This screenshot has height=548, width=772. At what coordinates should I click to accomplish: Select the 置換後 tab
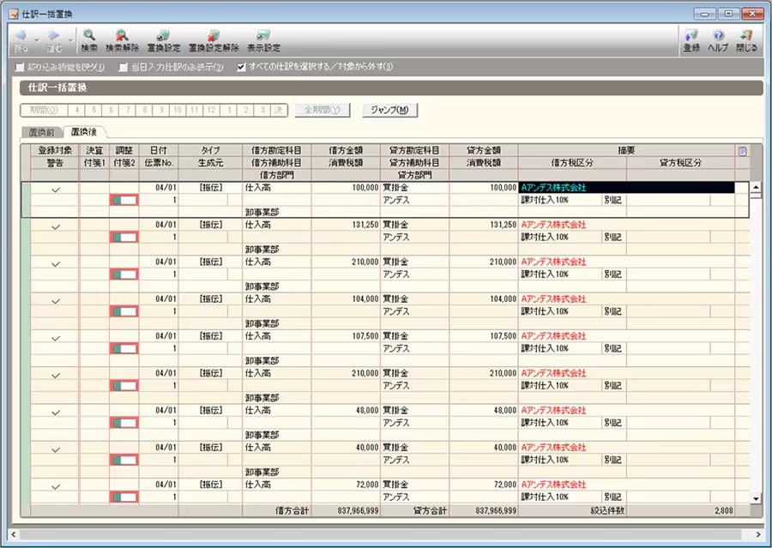tap(84, 132)
